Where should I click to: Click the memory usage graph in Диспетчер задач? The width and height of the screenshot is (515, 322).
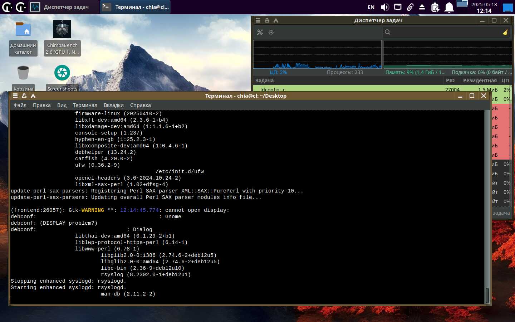coord(448,54)
